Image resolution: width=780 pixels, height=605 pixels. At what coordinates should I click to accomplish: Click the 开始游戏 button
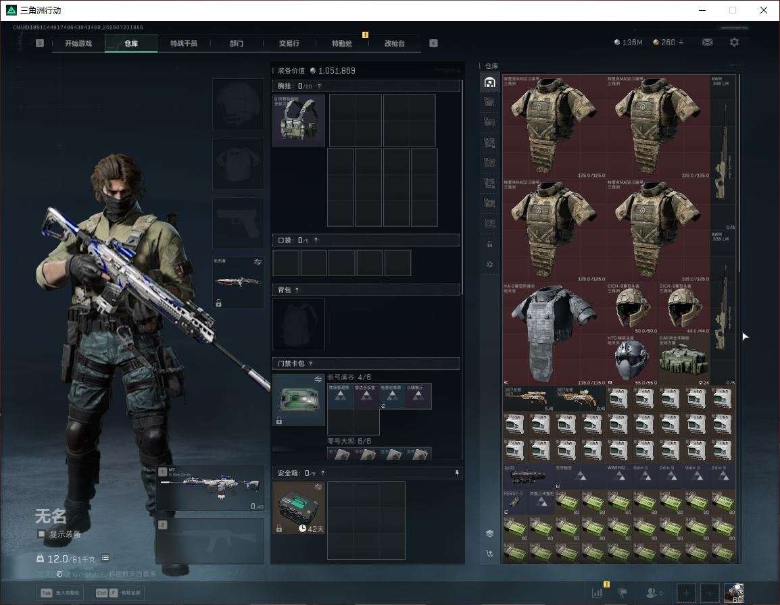click(78, 43)
